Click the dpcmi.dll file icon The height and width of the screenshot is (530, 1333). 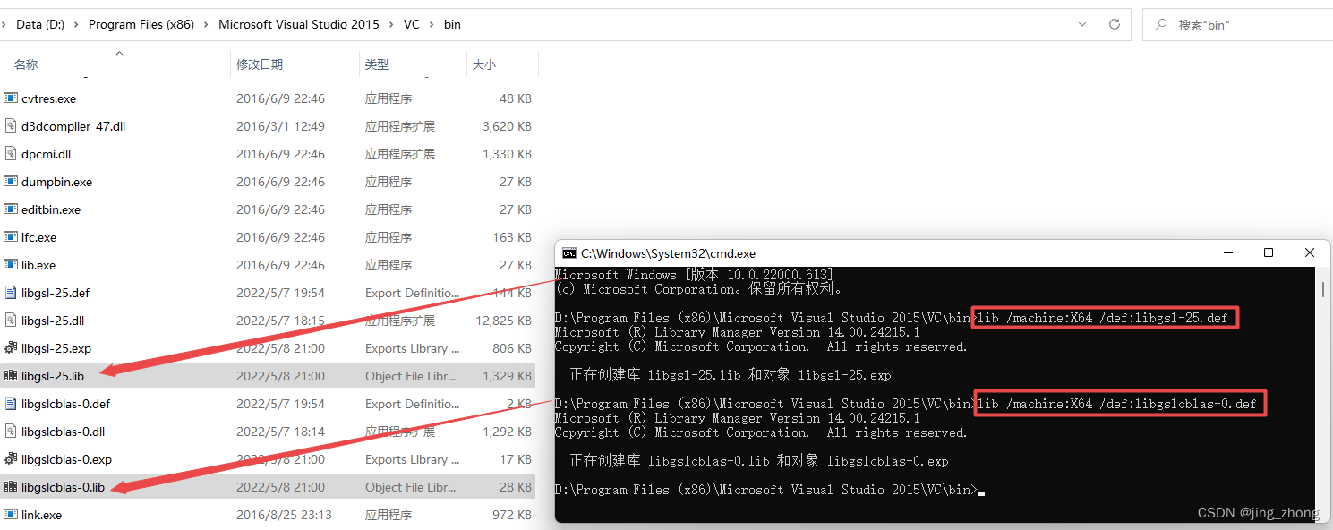pos(11,154)
